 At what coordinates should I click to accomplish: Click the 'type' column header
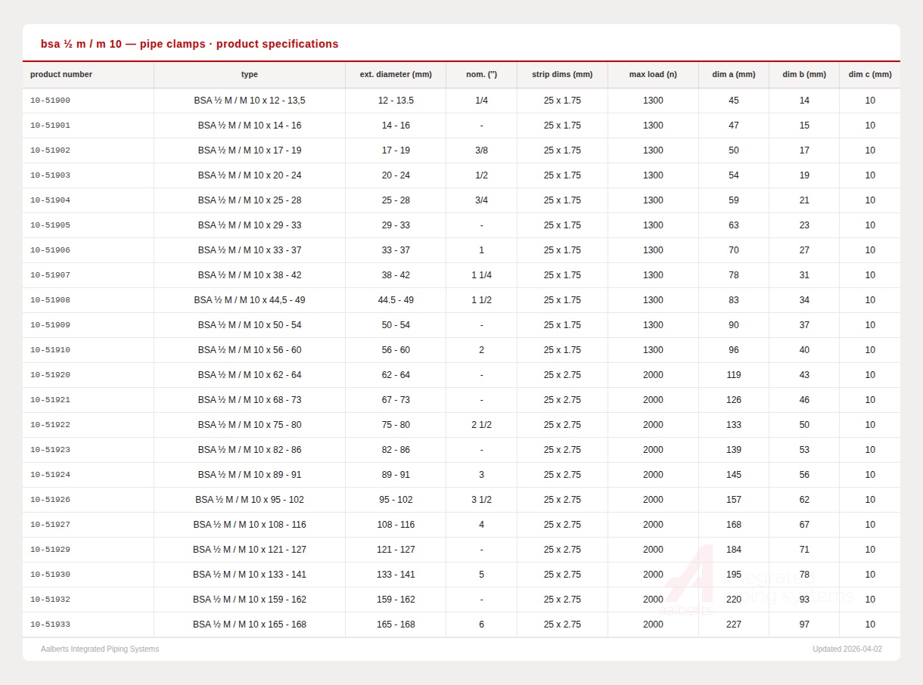click(250, 75)
